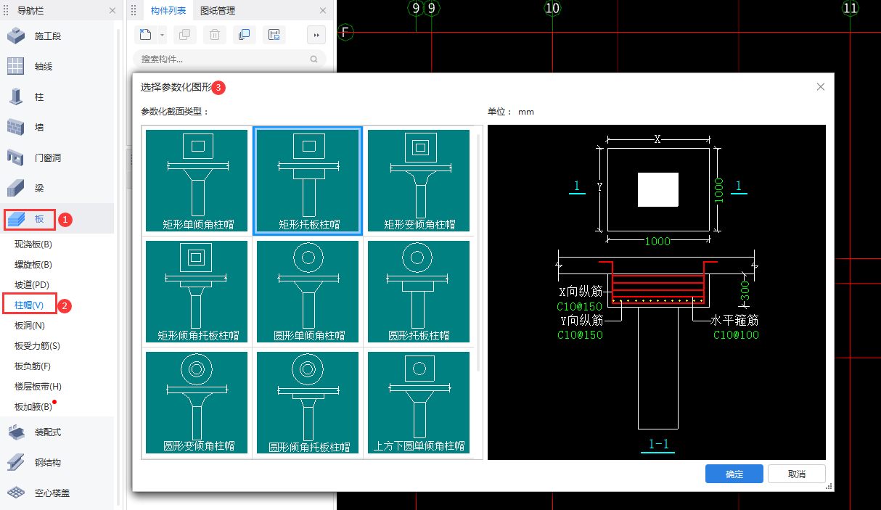The width and height of the screenshot is (881, 510).
Task: Switch to the 构件列表 tab
Action: tap(168, 11)
